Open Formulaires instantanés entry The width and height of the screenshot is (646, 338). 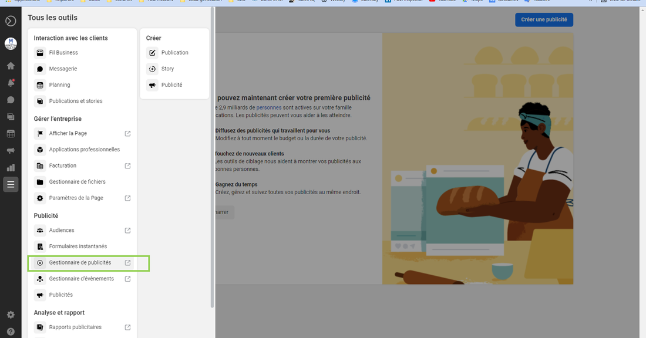point(82,246)
